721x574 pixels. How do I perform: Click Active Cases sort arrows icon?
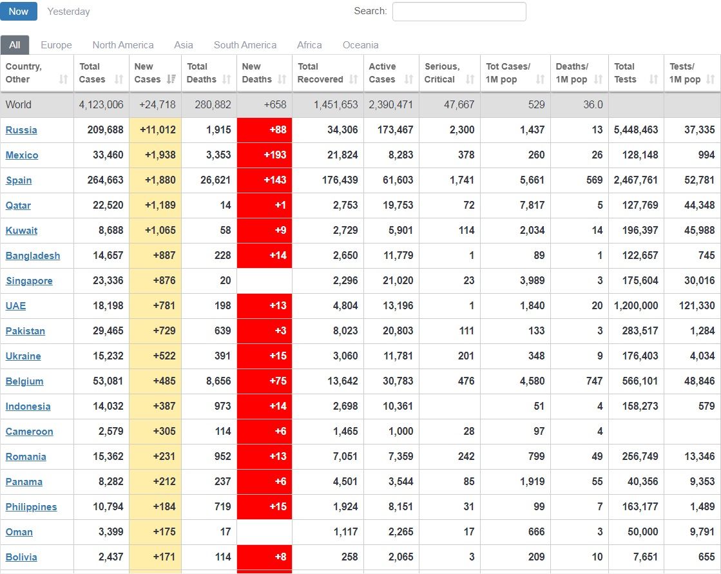tap(409, 79)
